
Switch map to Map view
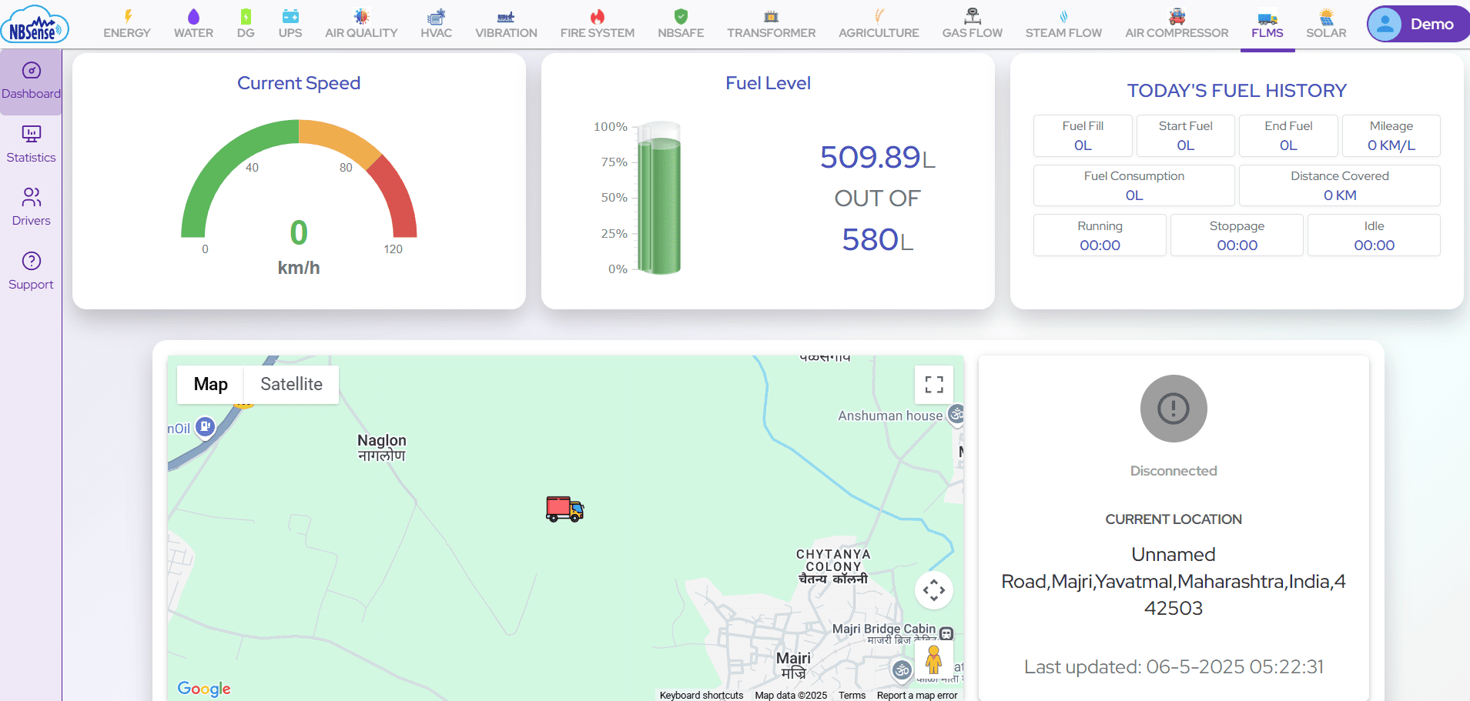click(210, 384)
